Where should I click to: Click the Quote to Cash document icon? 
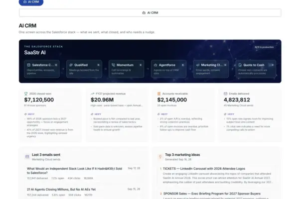pyautogui.click(x=240, y=65)
